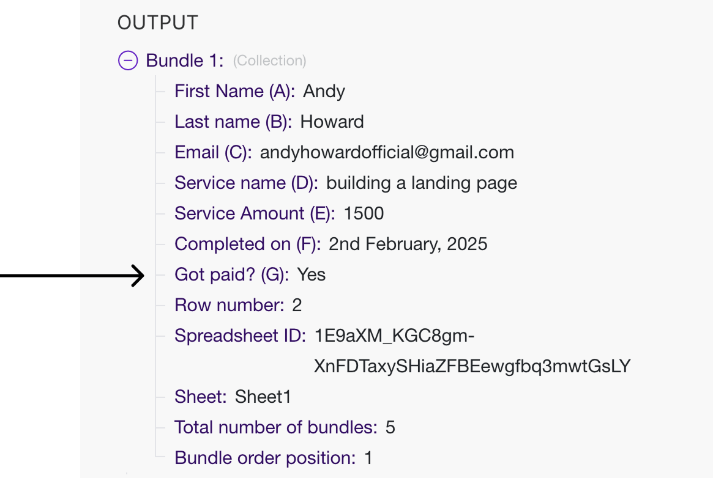The height and width of the screenshot is (478, 713).
Task: Click the 'building a landing page' value
Action: click(422, 183)
